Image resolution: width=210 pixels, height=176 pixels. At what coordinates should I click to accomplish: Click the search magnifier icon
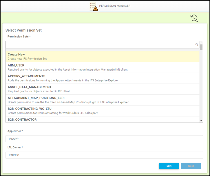coord(197,45)
